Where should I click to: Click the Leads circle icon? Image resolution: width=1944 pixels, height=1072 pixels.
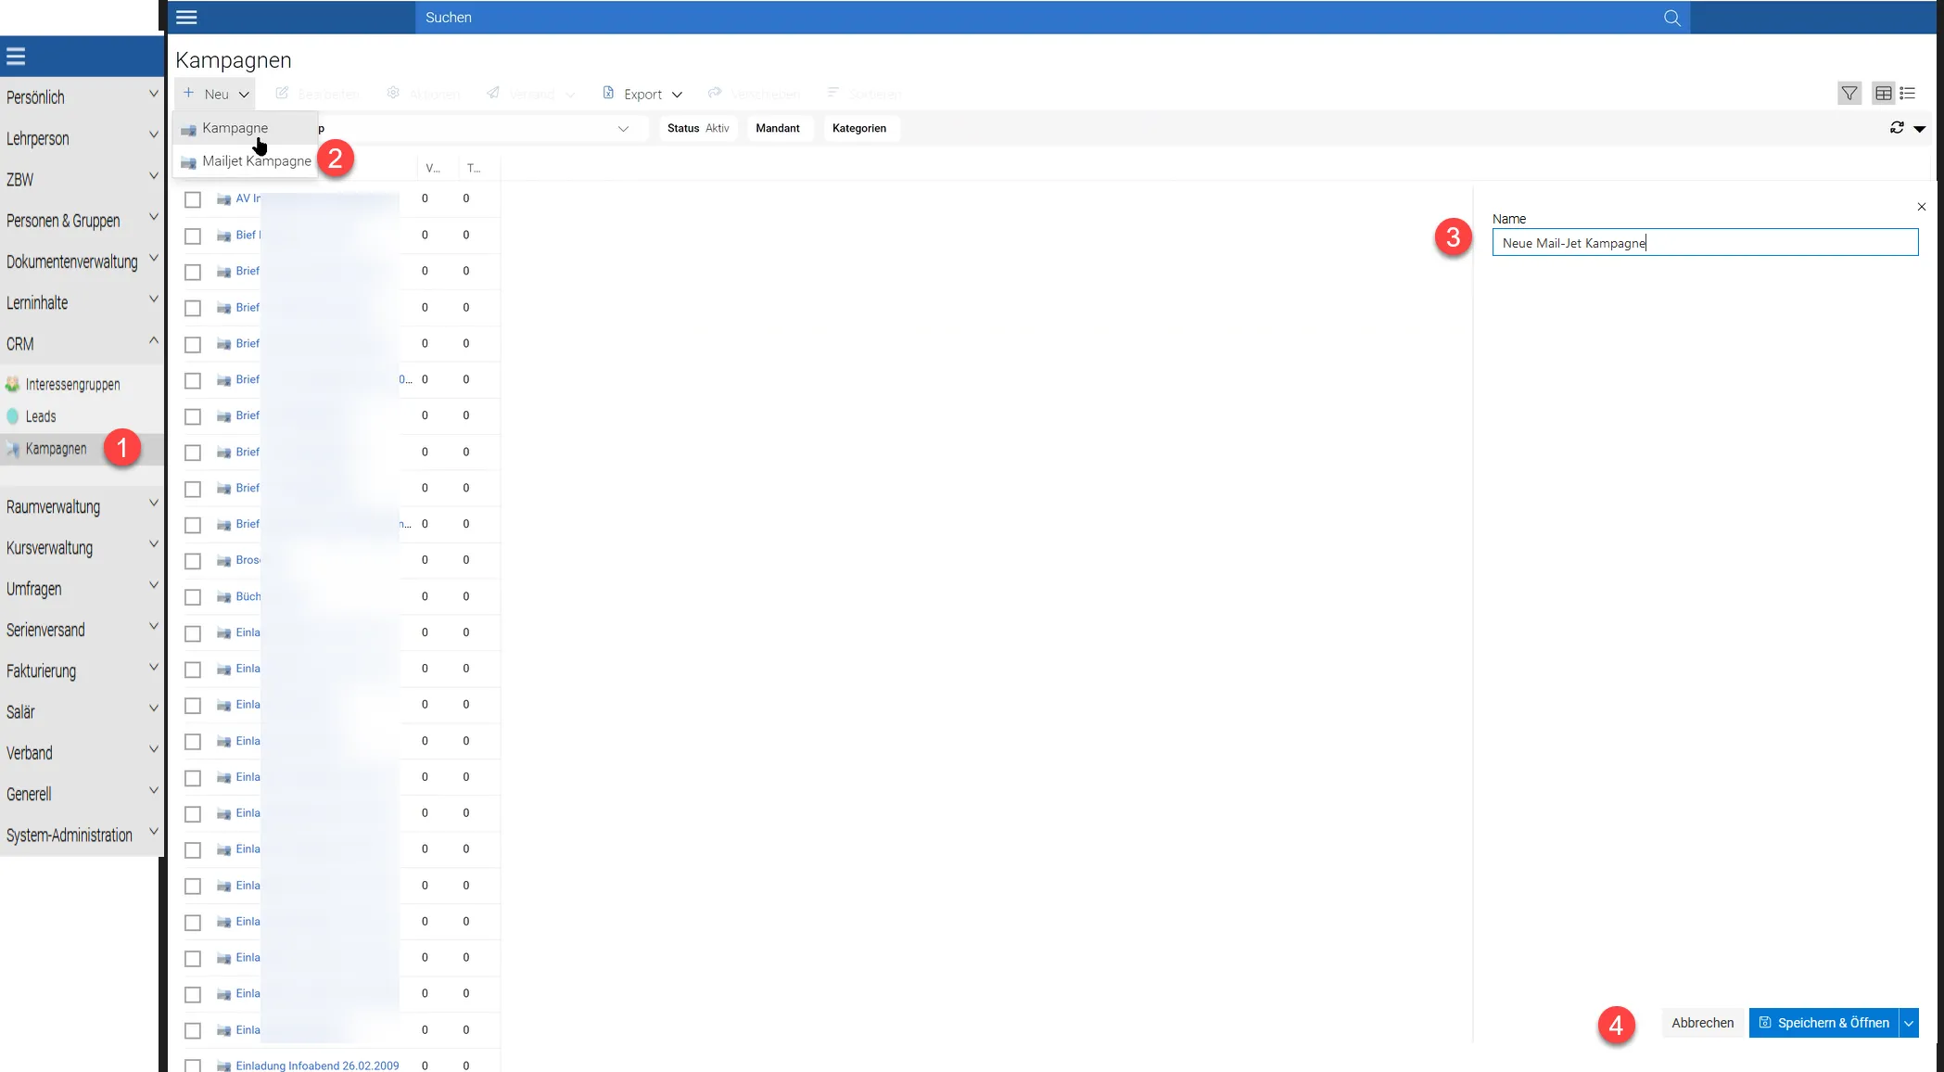(x=13, y=416)
